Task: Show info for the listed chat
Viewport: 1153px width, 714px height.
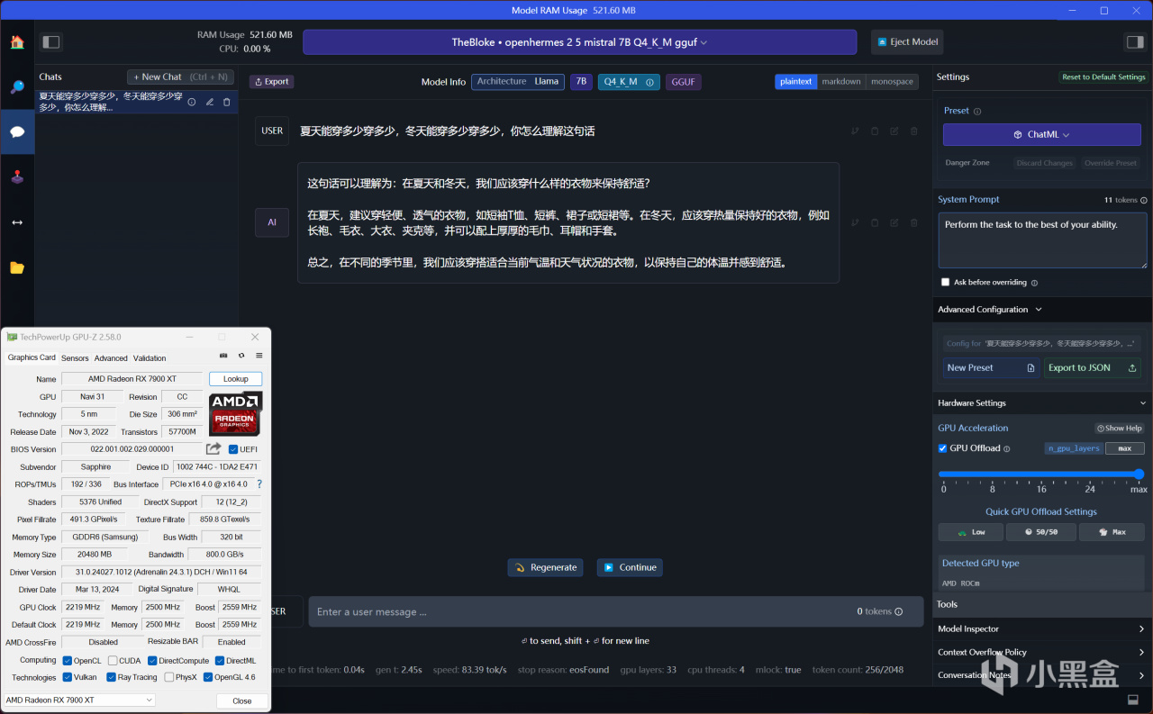Action: coord(191,102)
